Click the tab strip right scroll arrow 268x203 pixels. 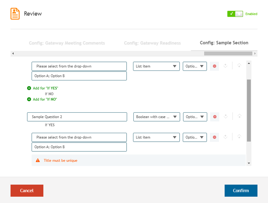point(255,54)
